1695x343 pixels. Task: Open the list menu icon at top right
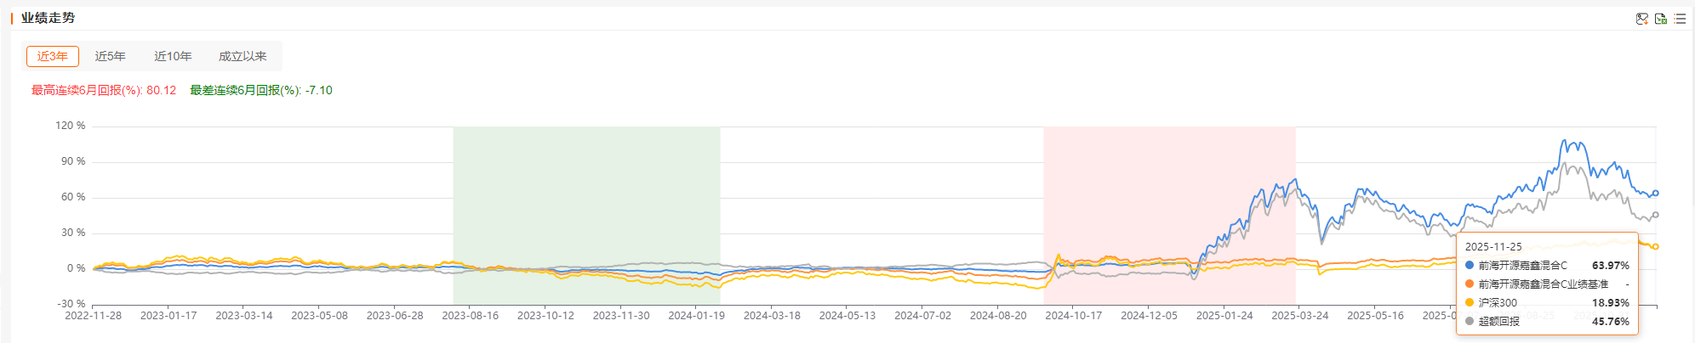(1680, 19)
